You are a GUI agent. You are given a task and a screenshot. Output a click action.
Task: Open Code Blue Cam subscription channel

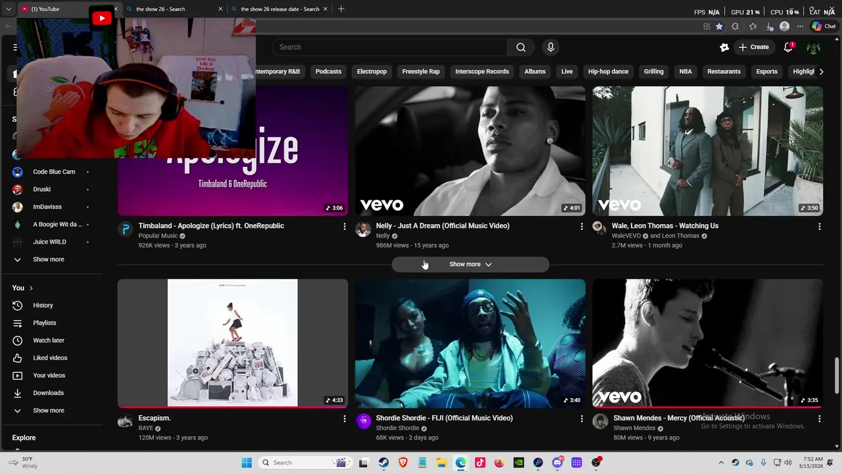pyautogui.click(x=54, y=172)
